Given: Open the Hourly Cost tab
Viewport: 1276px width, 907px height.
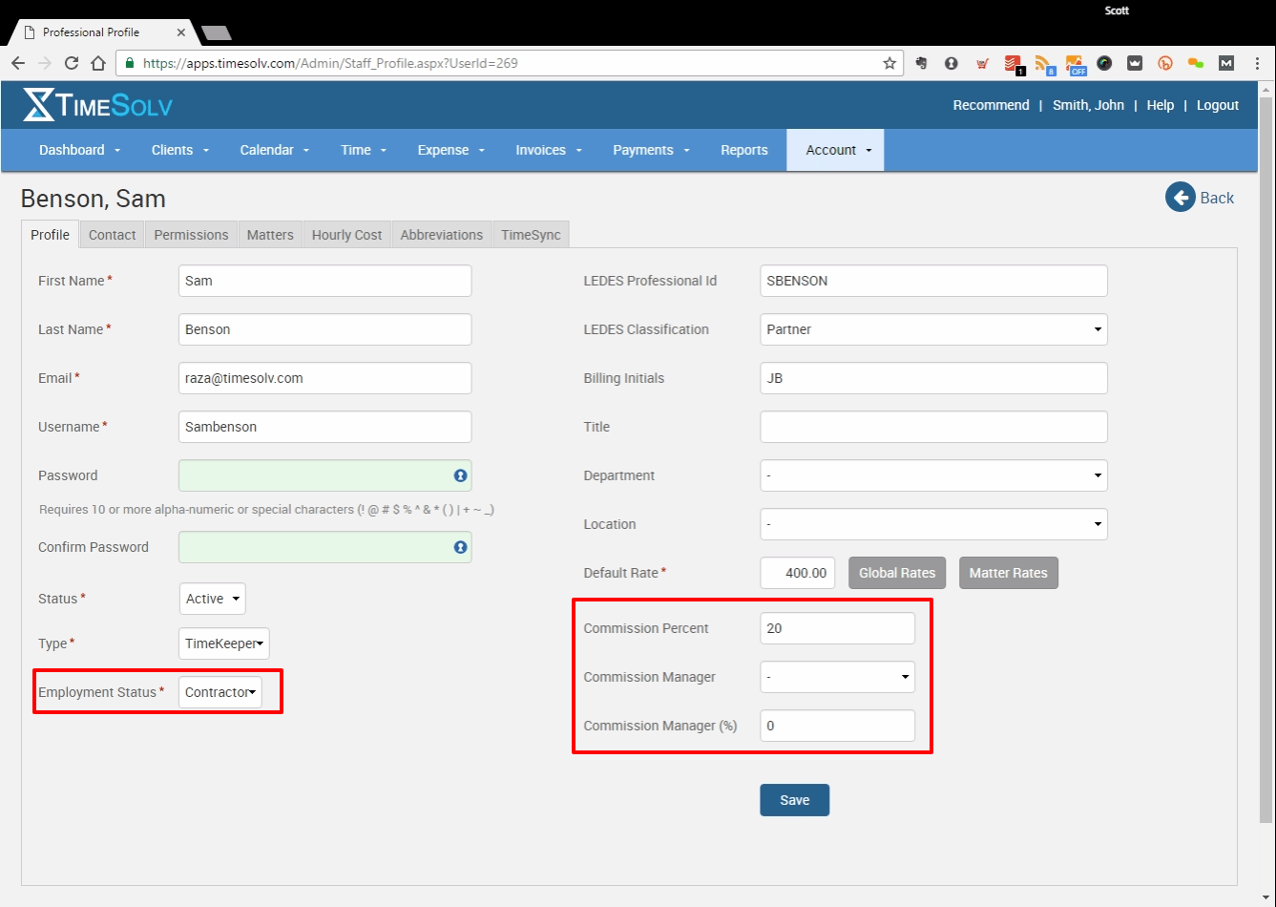Looking at the screenshot, I should tap(346, 235).
